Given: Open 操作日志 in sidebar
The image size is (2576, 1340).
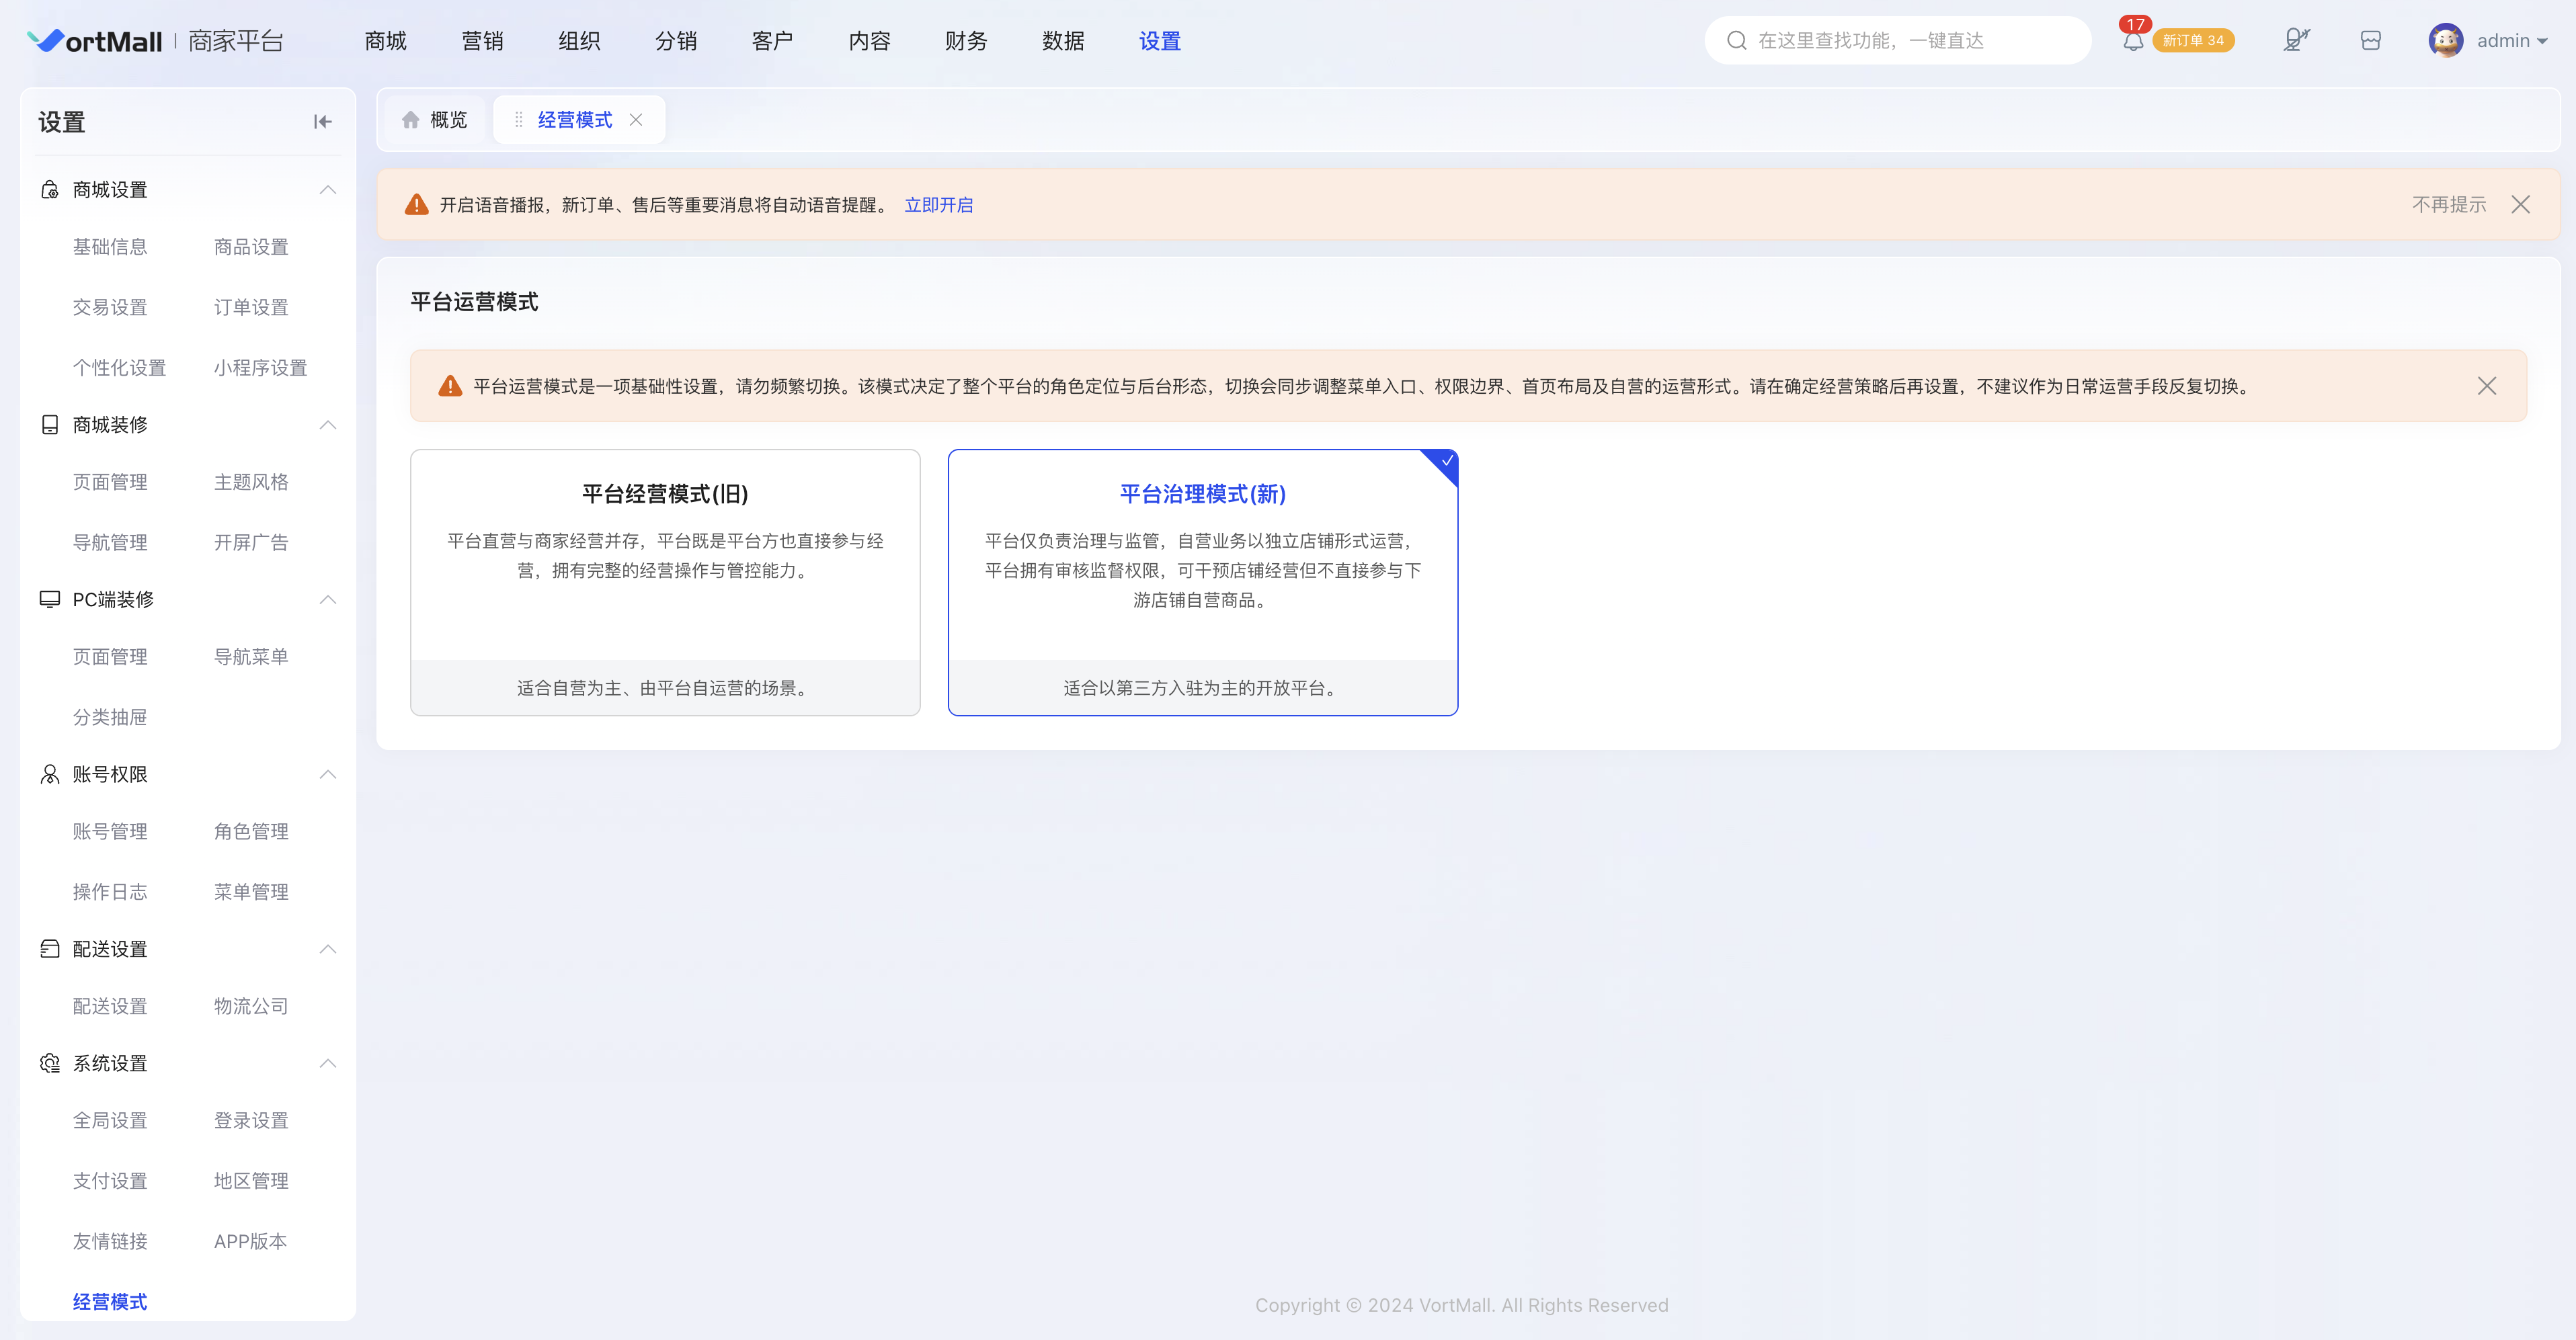Looking at the screenshot, I should coord(110,892).
